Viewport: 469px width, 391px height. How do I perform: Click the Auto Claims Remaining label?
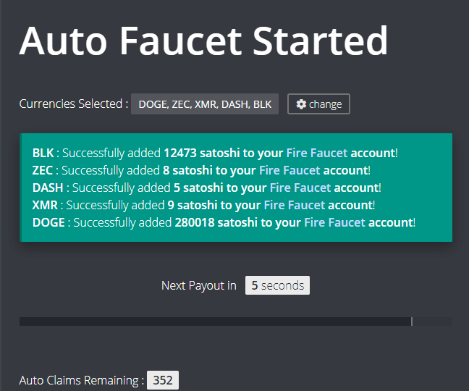point(81,380)
